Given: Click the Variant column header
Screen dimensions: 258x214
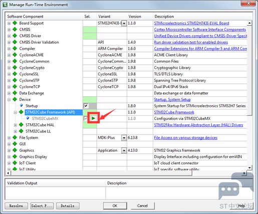Looking at the screenshot, I should point(112,17).
